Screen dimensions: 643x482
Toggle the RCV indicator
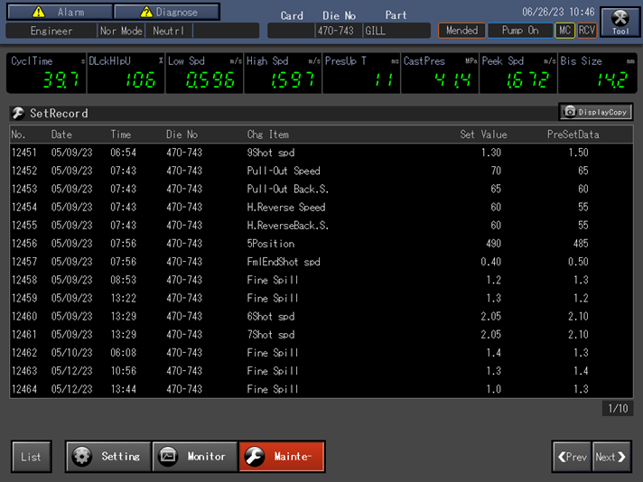pos(587,31)
